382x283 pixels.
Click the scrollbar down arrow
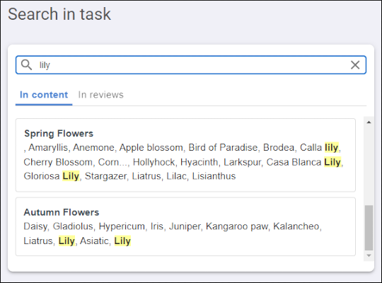click(x=369, y=255)
